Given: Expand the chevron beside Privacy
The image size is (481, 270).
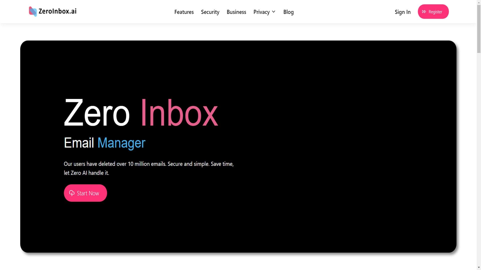Looking at the screenshot, I should [274, 12].
